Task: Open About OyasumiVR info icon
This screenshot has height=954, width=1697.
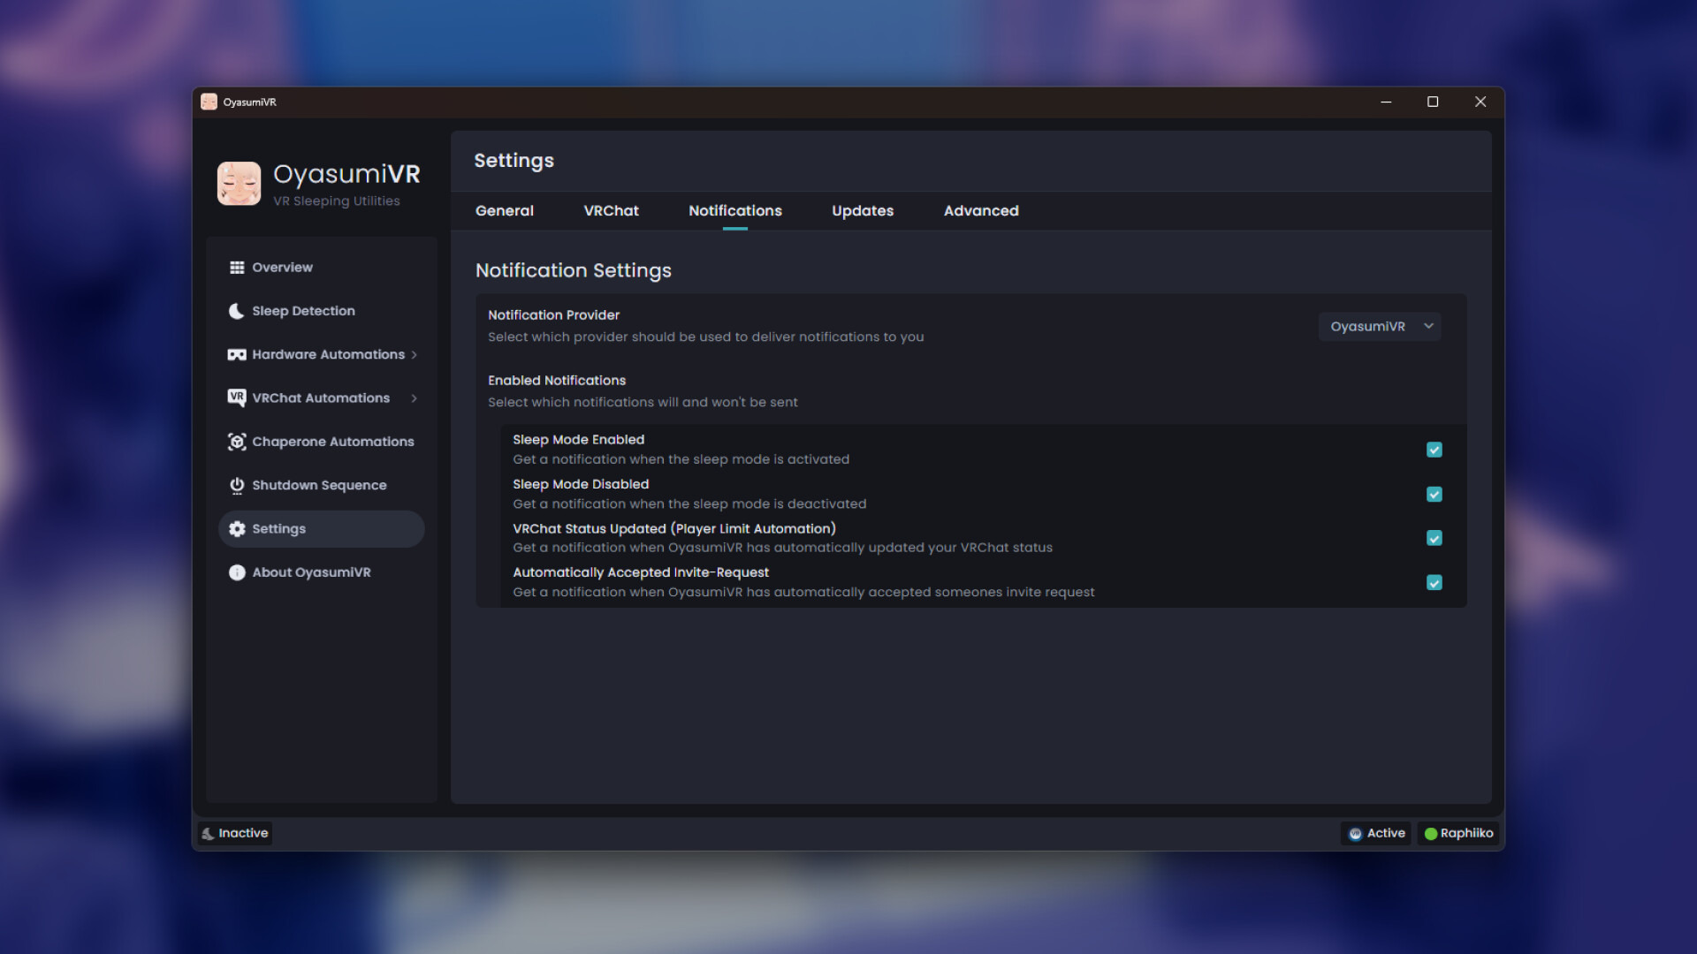Action: tap(235, 572)
